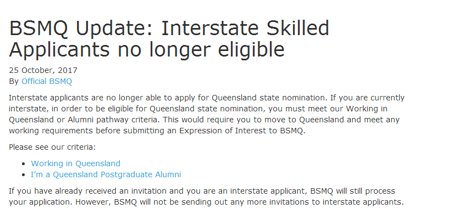The width and height of the screenshot is (464, 220).
Task: Click the line starting 'Interstate applicants are no longer'
Action: pos(207,98)
